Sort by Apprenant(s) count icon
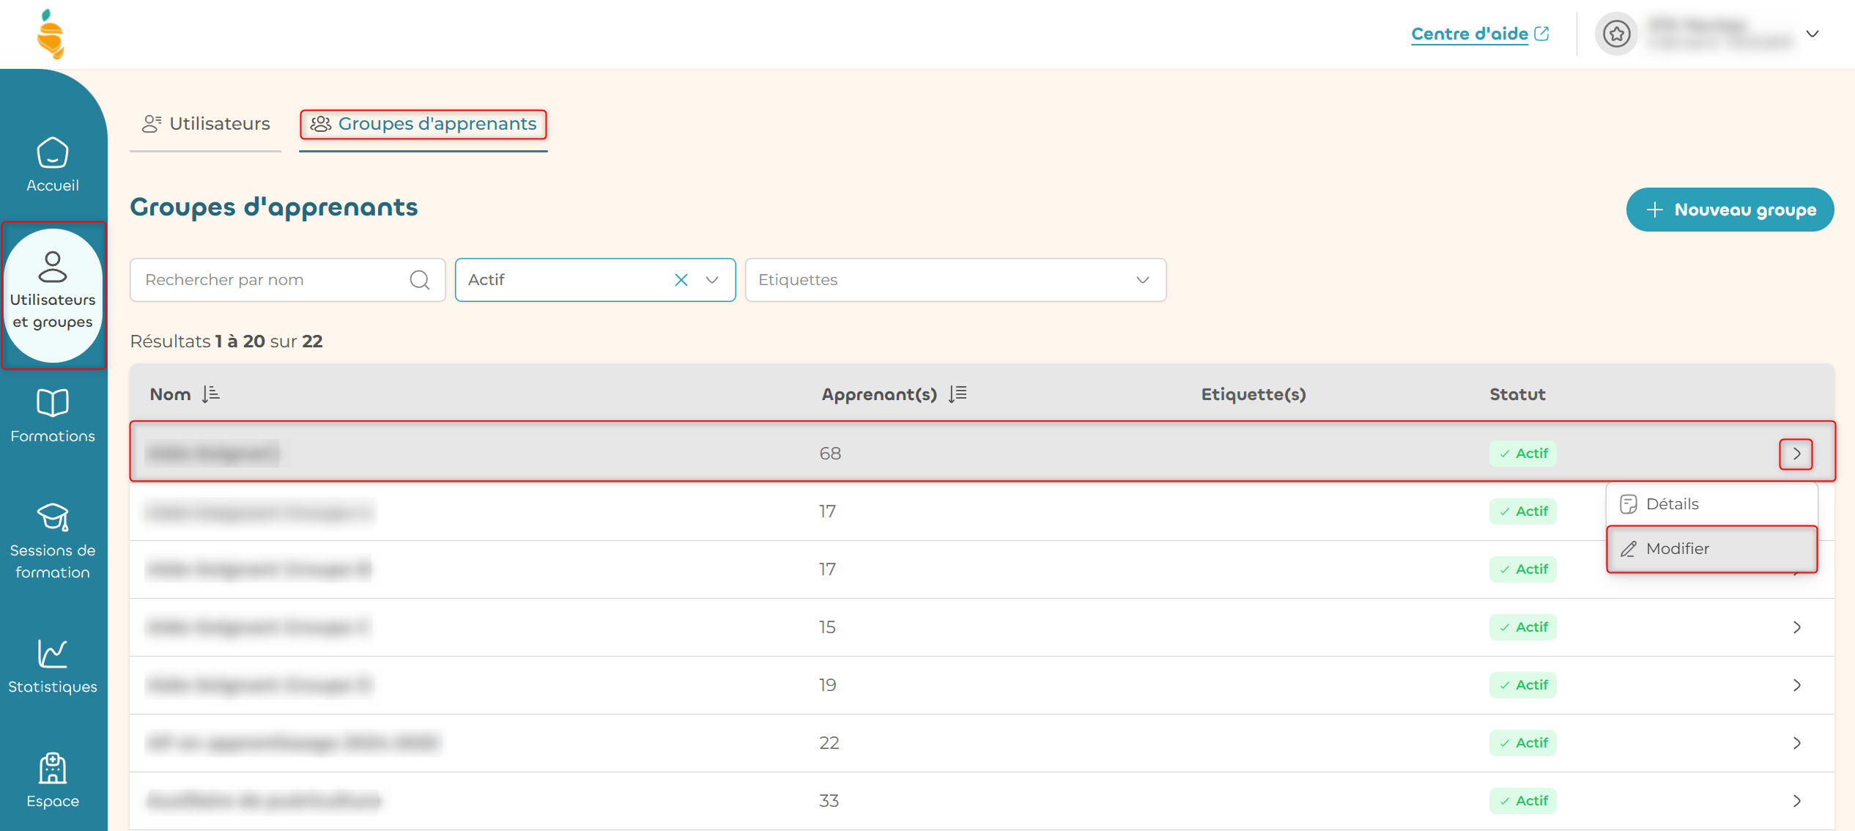Viewport: 1855px width, 831px height. (x=958, y=394)
